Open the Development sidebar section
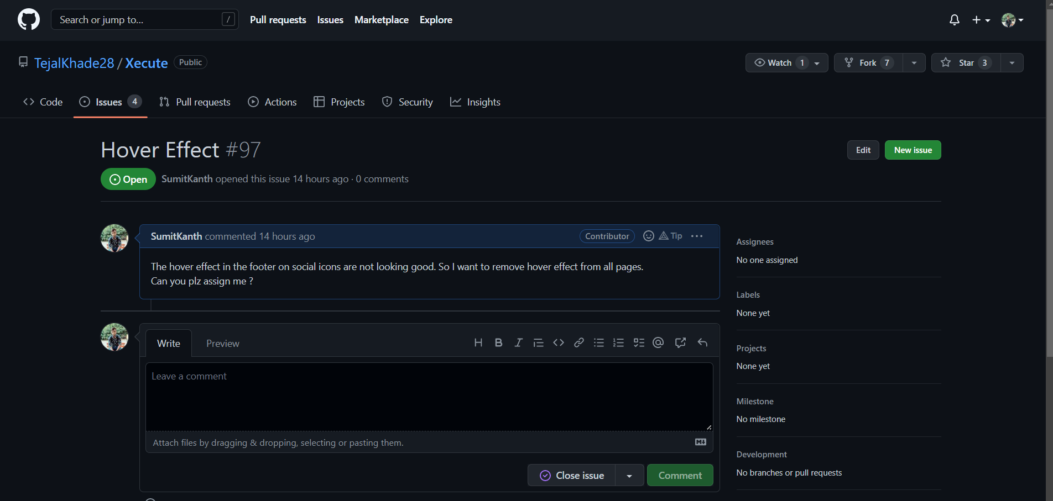Image resolution: width=1053 pixels, height=501 pixels. 762,454
